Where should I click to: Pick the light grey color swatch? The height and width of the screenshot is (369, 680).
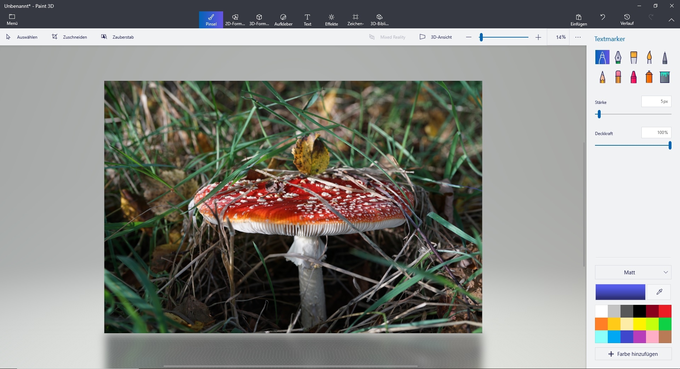pos(614,311)
